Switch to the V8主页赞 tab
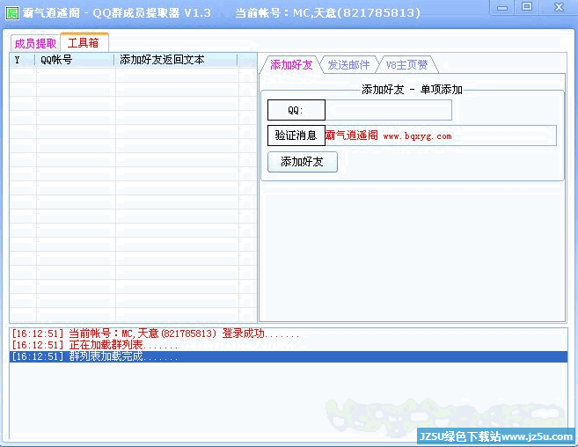The width and height of the screenshot is (578, 447). (x=406, y=65)
